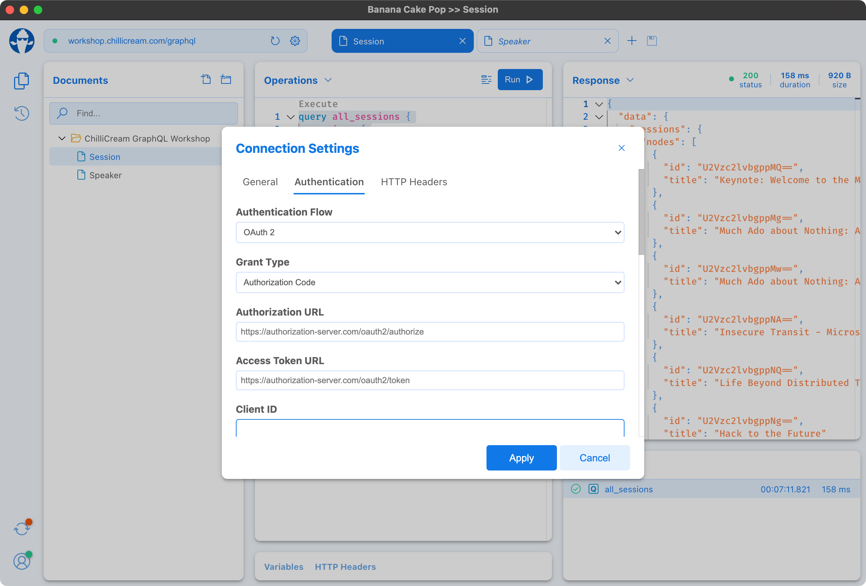Collapse the ChilliCream GraphQL Workshop folder

[x=62, y=139]
